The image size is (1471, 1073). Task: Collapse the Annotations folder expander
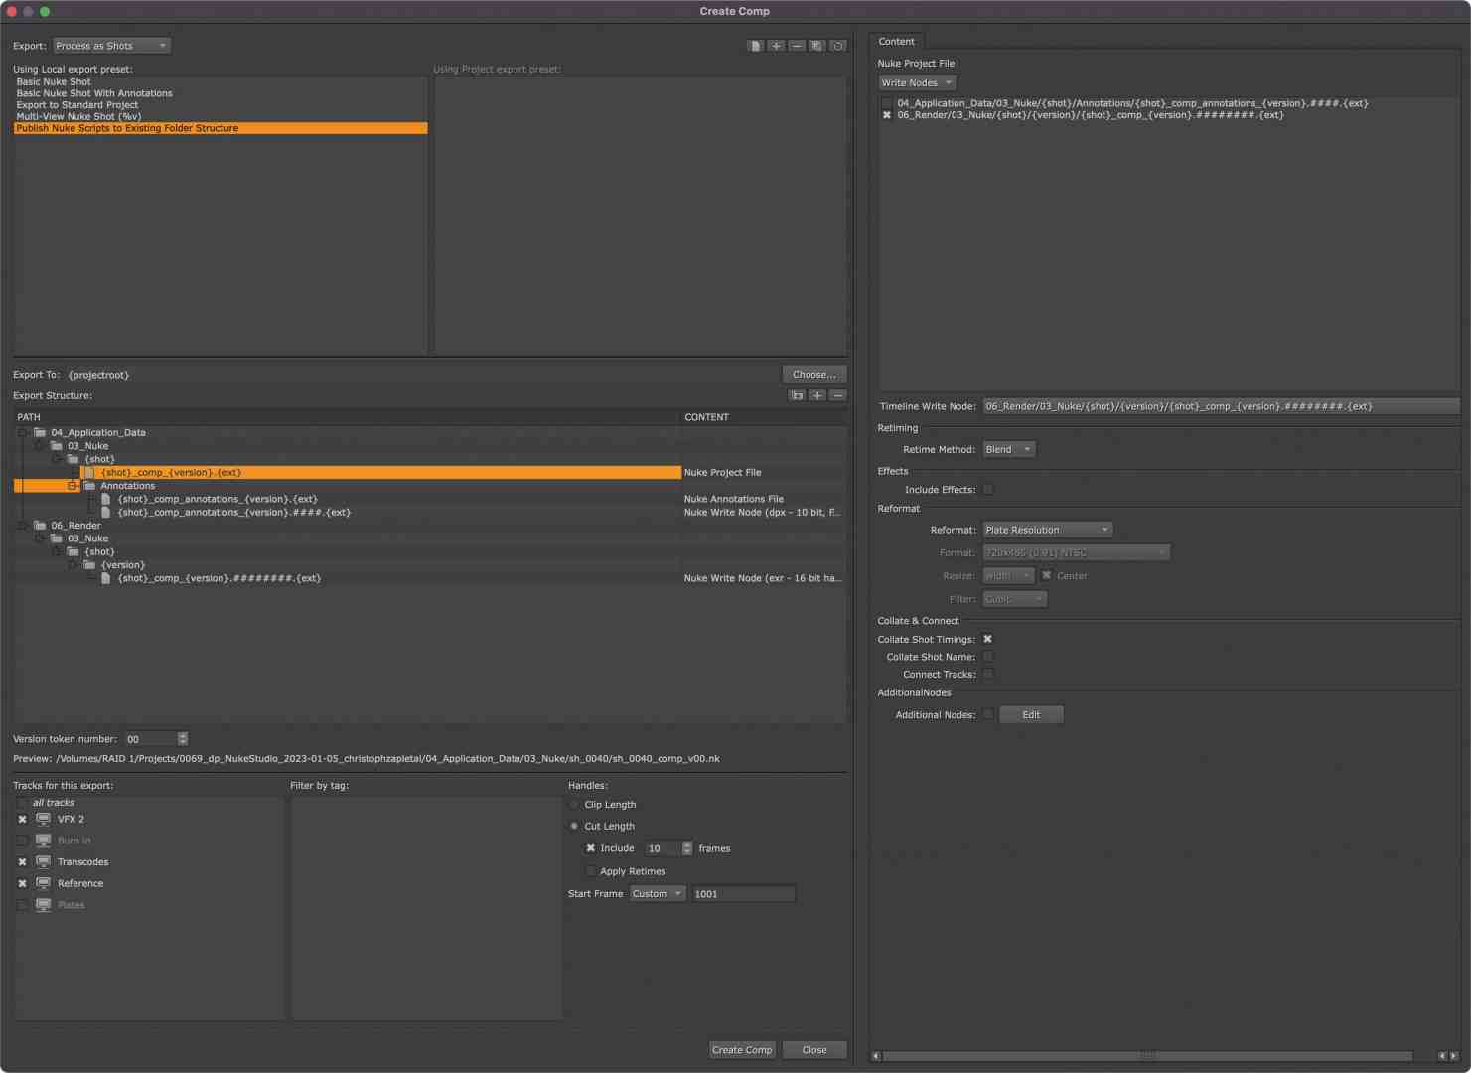[73, 486]
